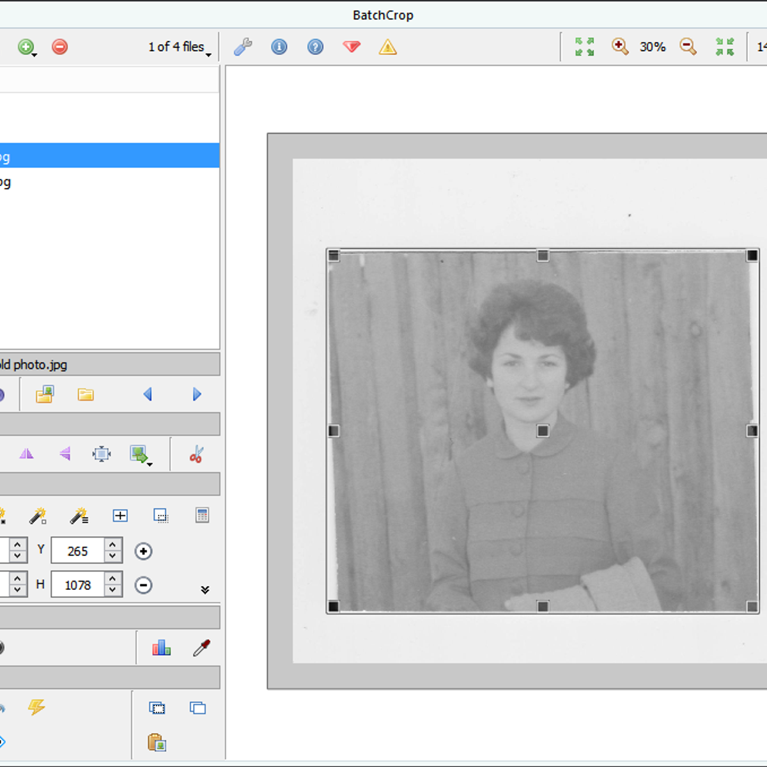Click the red remove file button
767x767 pixels.
coord(59,47)
